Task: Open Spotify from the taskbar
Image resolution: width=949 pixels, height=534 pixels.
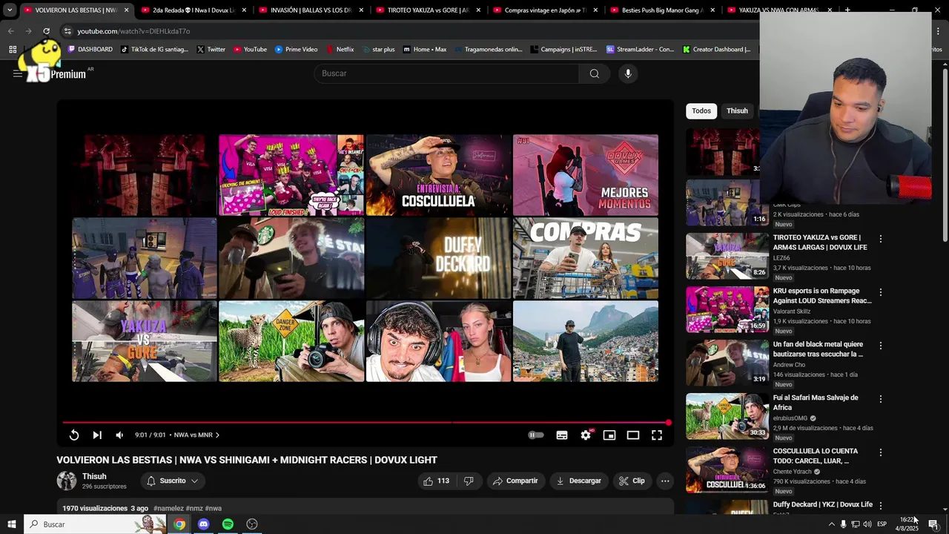Action: tap(228, 524)
